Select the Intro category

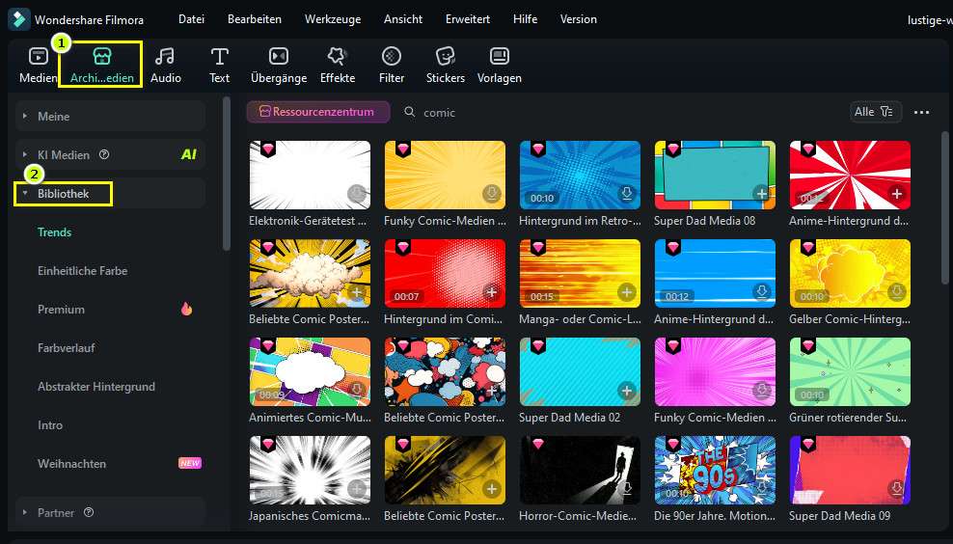[50, 424]
